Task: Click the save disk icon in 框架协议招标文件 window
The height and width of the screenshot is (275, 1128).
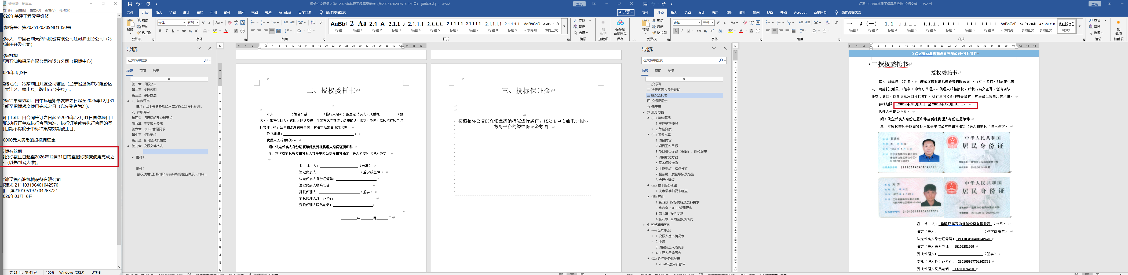Action: [x=130, y=4]
